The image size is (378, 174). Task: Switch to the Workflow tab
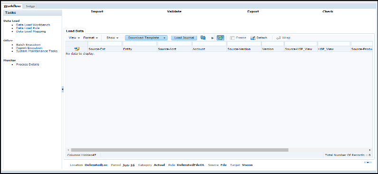(12, 6)
